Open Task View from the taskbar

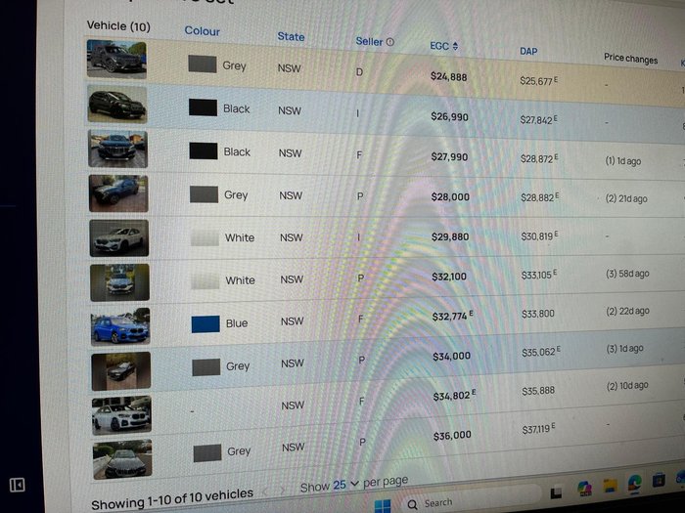click(x=556, y=492)
